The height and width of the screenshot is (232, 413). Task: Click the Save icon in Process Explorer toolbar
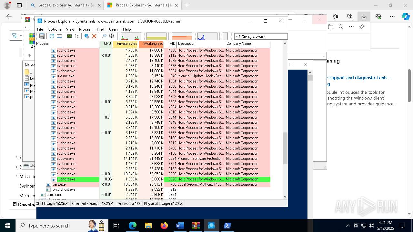coord(42,36)
